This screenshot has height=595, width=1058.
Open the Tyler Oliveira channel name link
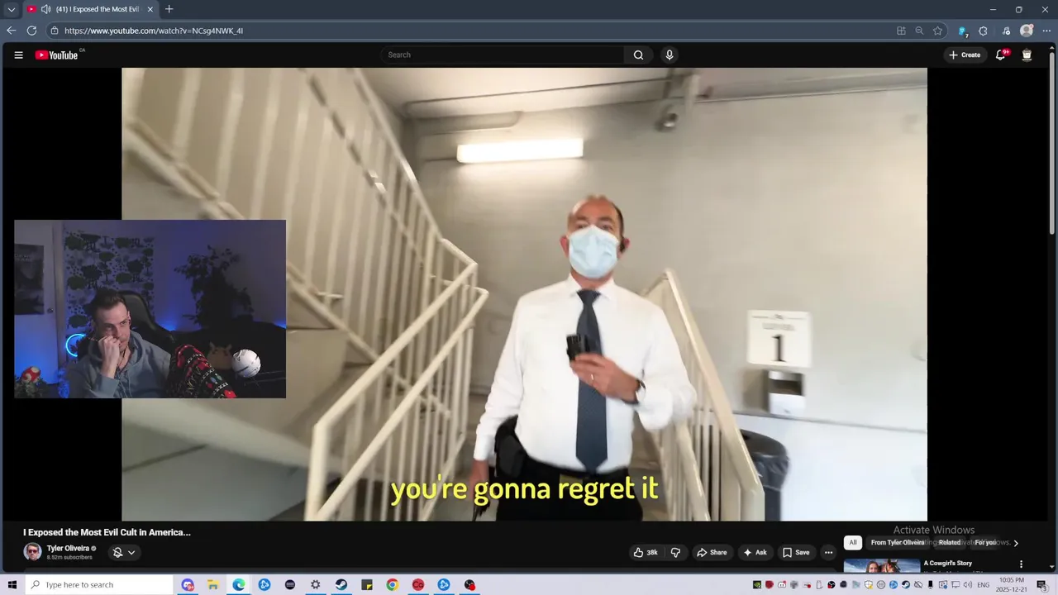(x=68, y=549)
